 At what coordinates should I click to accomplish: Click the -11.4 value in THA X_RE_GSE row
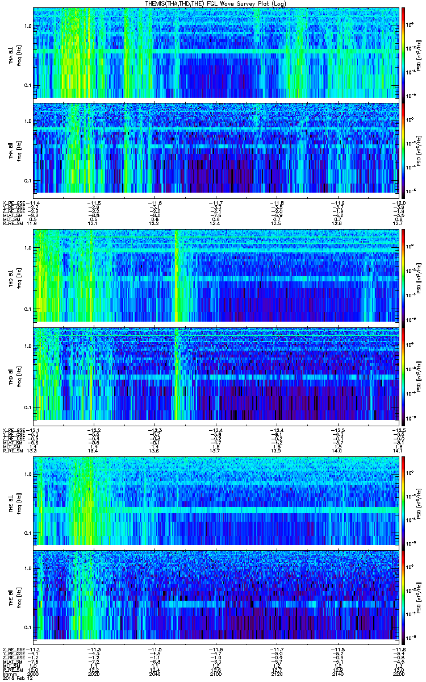pyautogui.click(x=34, y=202)
